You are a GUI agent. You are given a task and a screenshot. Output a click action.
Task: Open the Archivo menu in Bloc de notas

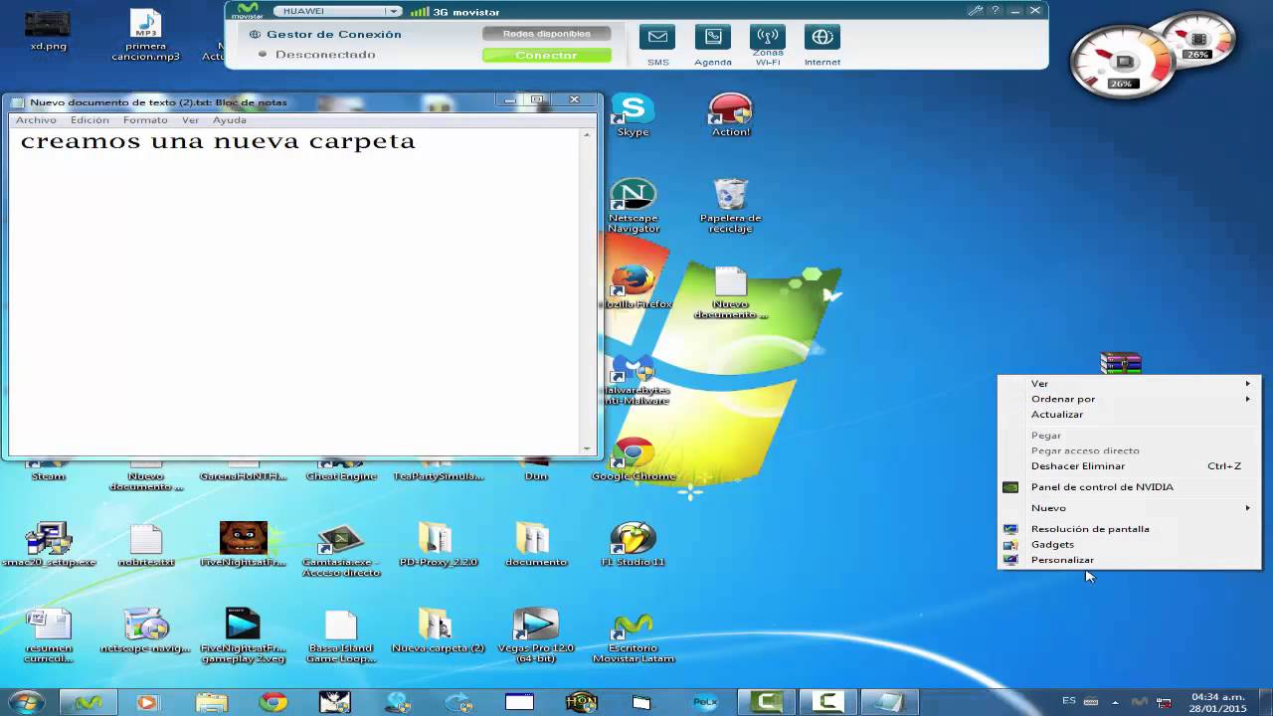click(x=36, y=120)
